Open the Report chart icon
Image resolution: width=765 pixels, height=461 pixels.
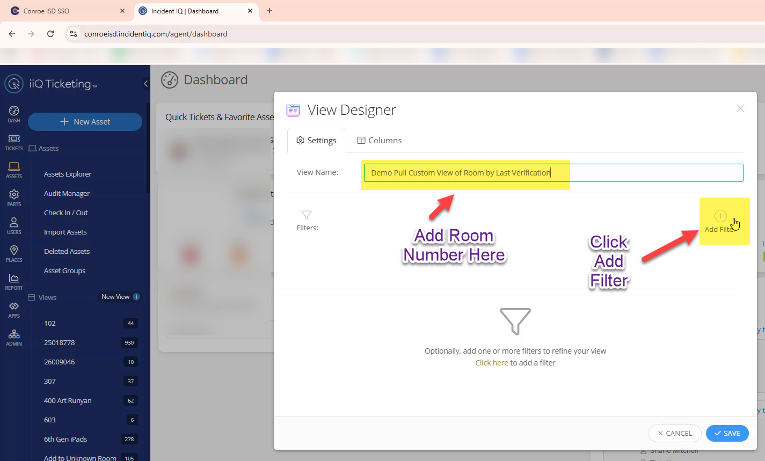point(13,278)
